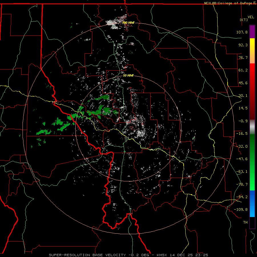
Task: Click the -63.1 value on the velocity scale
Action: pyautogui.click(x=242, y=172)
